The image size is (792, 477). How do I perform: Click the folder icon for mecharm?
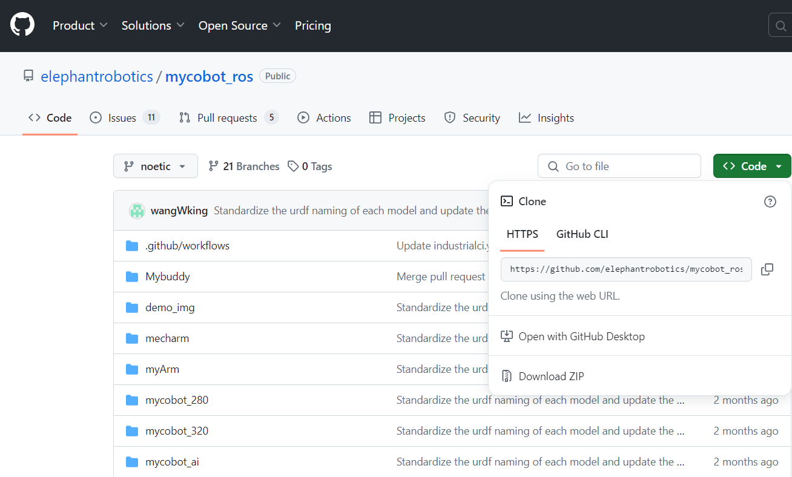tap(132, 338)
